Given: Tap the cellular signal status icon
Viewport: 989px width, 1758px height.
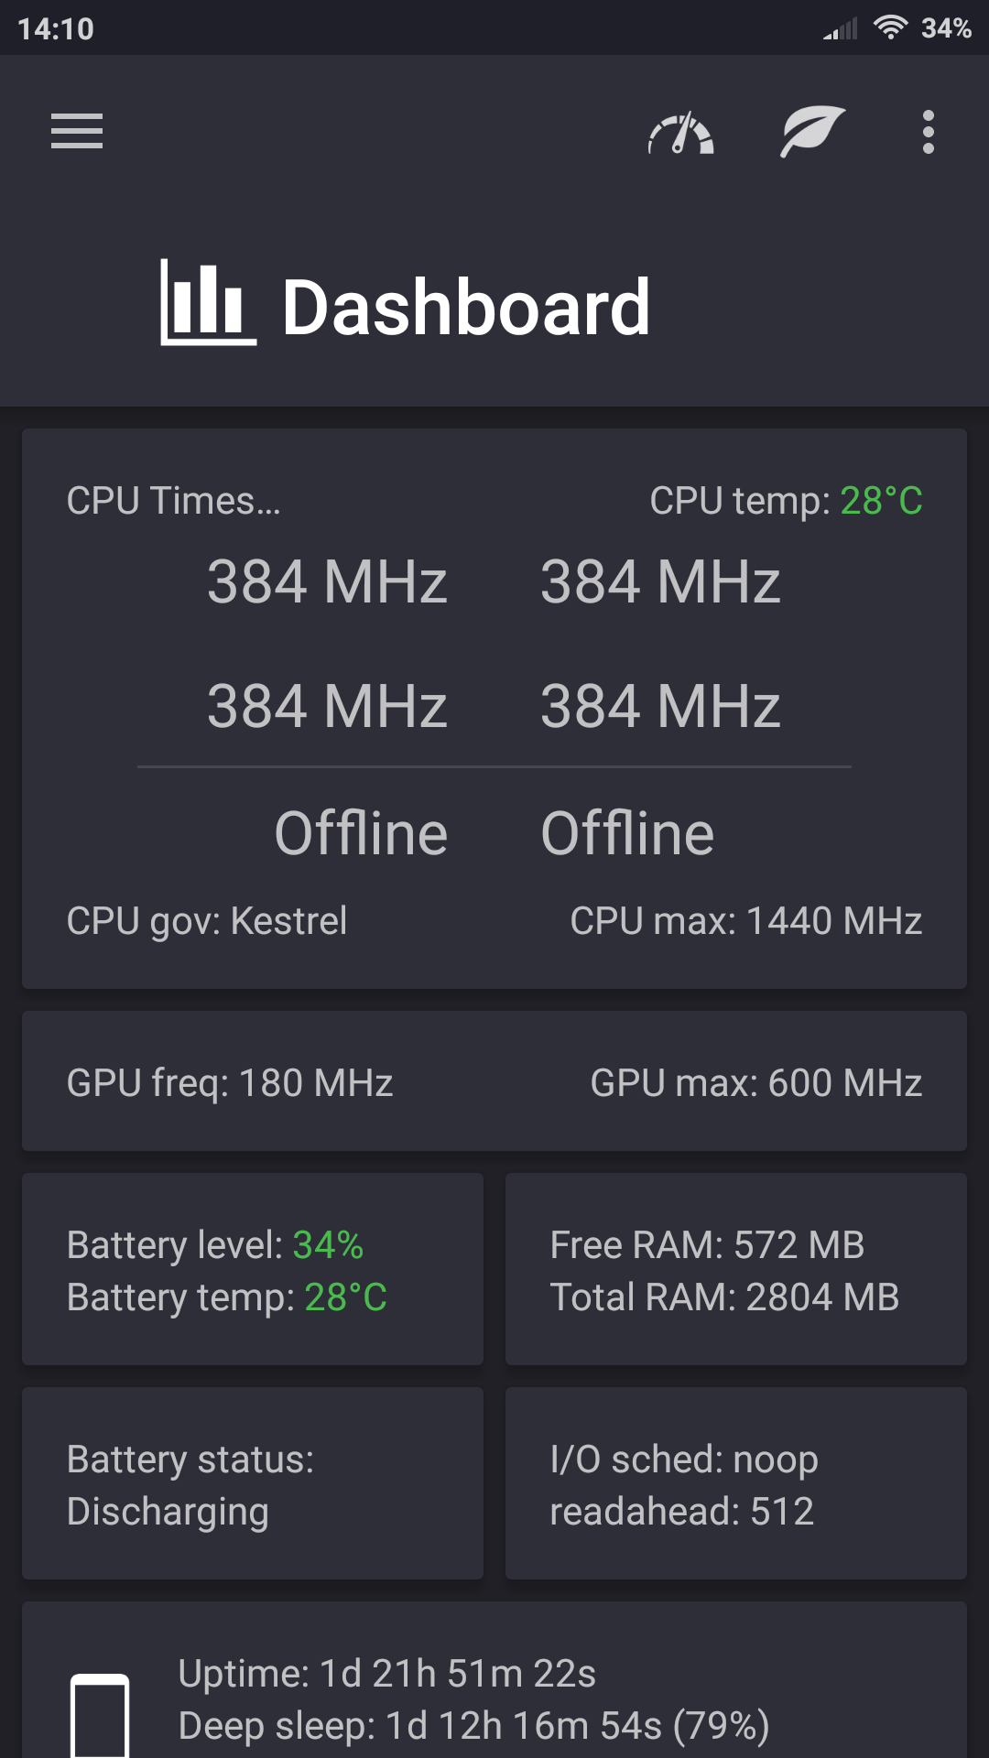Looking at the screenshot, I should [841, 29].
